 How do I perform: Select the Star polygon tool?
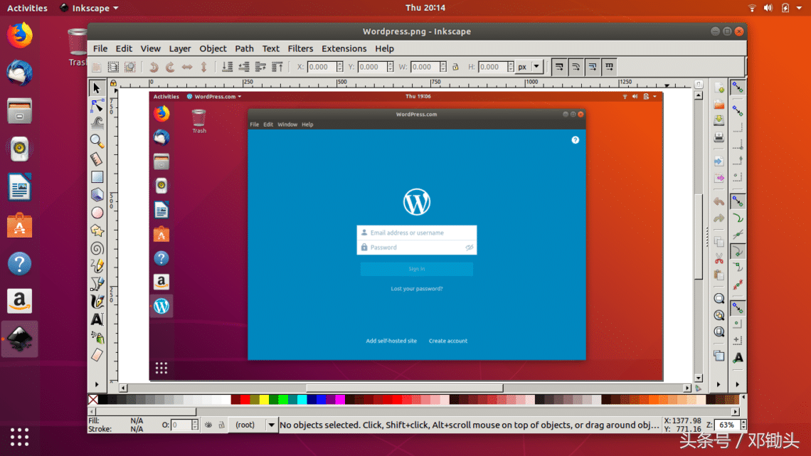(97, 230)
